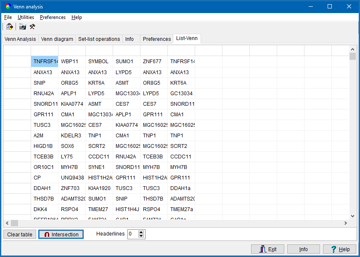Select the List-Venn tab
This screenshot has width=360, height=257.
coord(187,38)
